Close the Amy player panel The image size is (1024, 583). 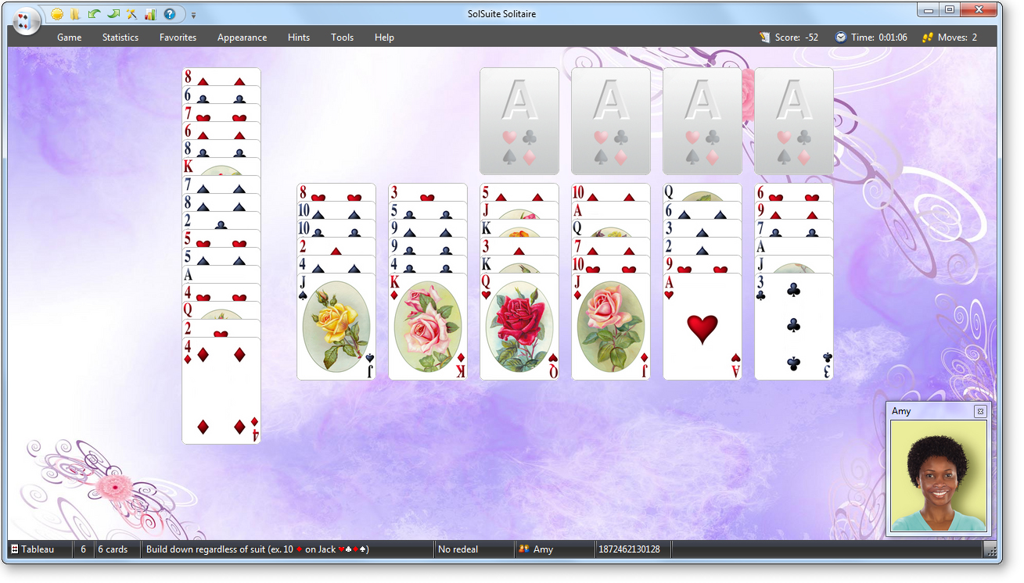point(979,411)
